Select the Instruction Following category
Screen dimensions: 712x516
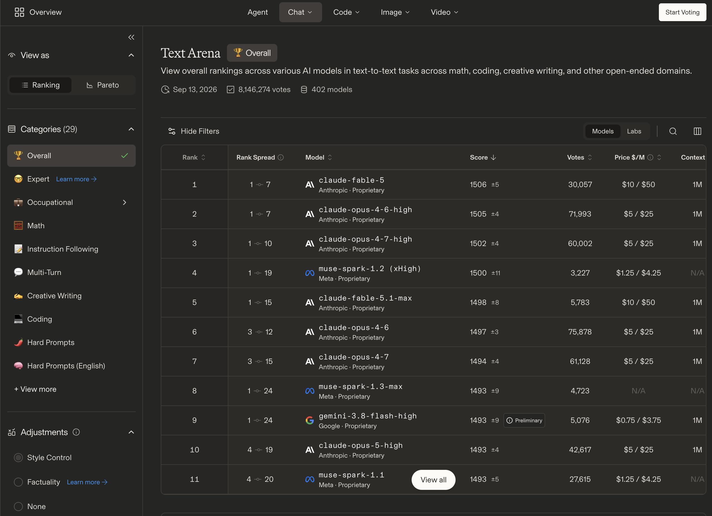pos(71,249)
